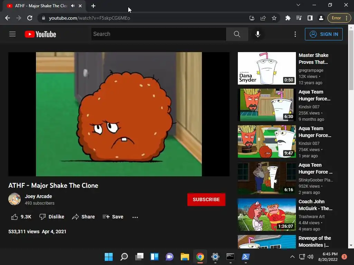Screen dimensions: 354x265
Task: Click channel name StinkyGoober Pla...
Action: (316, 180)
